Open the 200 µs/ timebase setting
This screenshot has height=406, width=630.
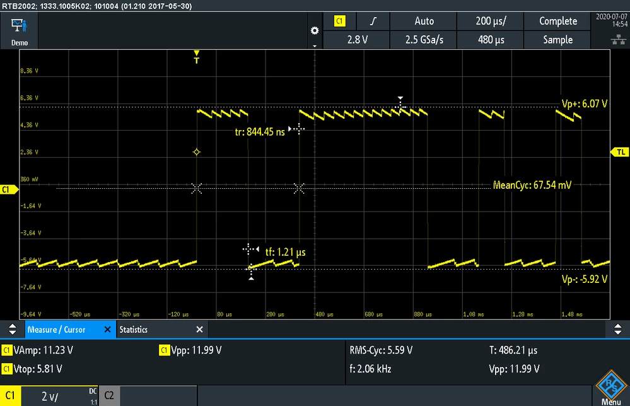491,21
